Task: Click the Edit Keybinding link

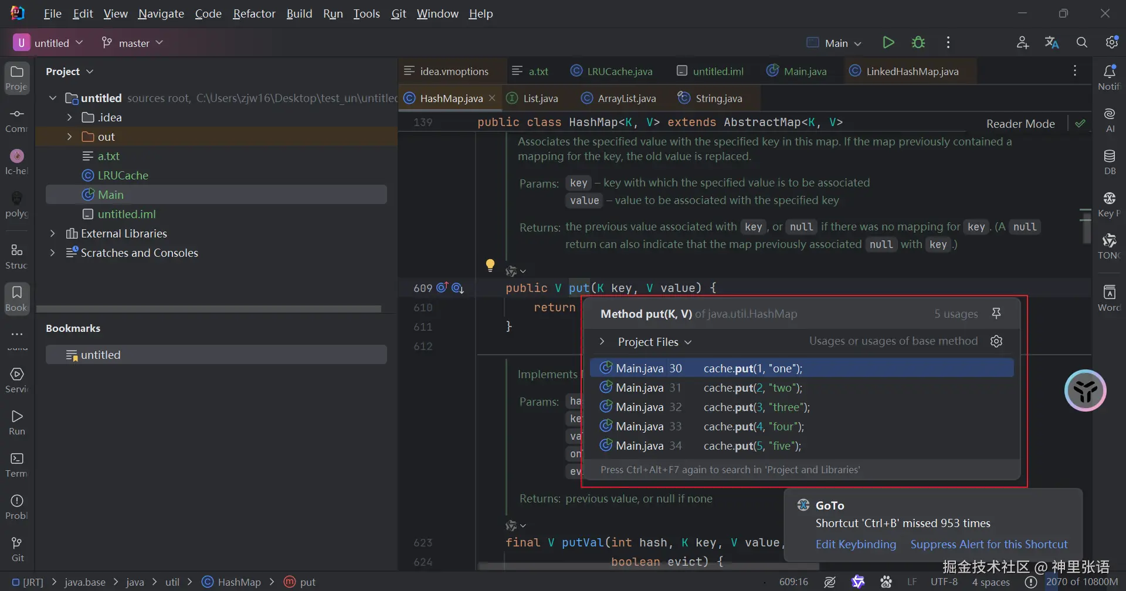Action: point(856,544)
